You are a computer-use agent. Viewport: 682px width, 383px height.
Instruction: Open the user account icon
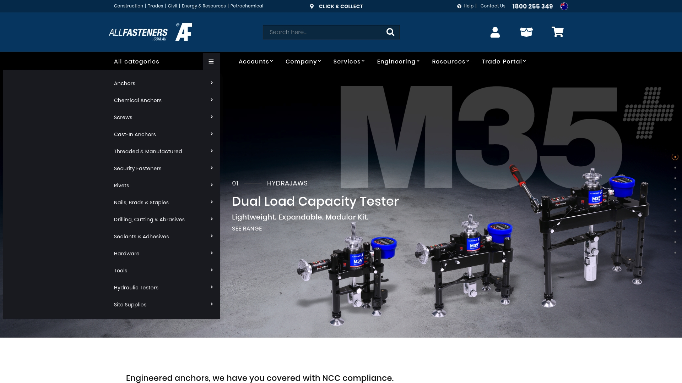(495, 32)
